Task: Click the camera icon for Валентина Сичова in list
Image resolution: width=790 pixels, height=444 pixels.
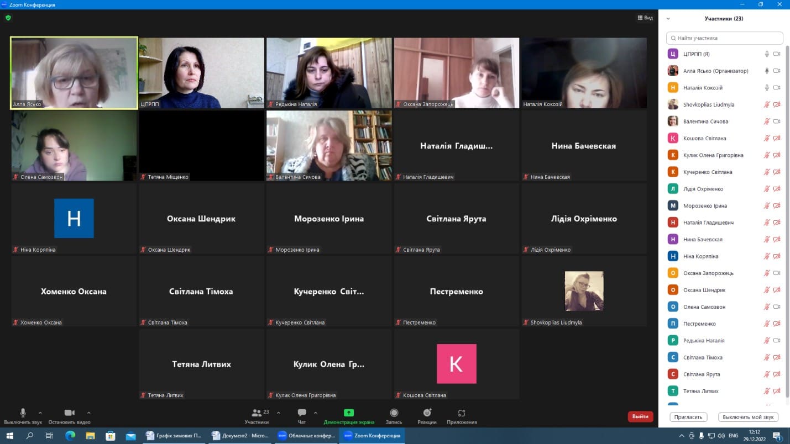Action: tap(777, 121)
